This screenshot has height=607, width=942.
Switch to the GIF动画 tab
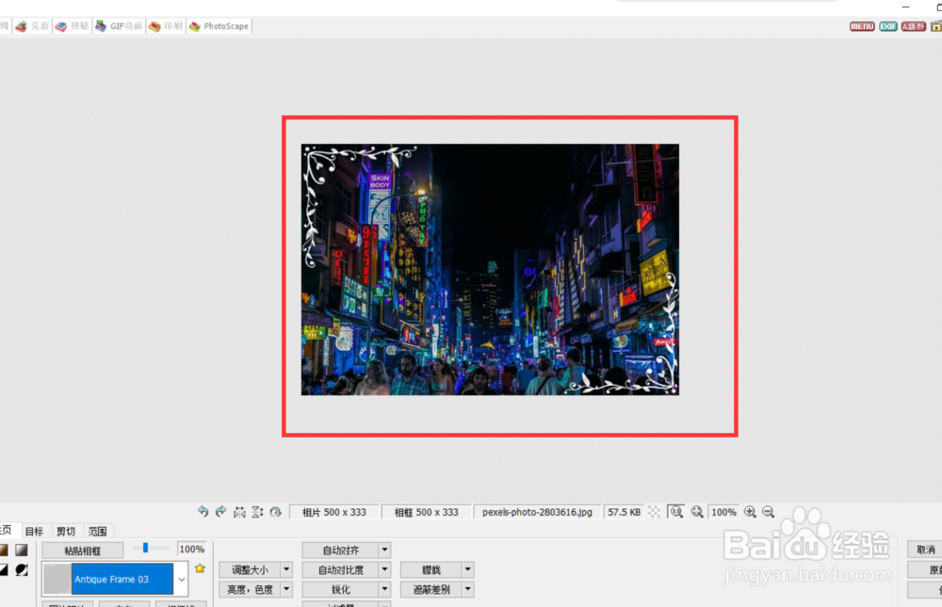click(x=119, y=25)
